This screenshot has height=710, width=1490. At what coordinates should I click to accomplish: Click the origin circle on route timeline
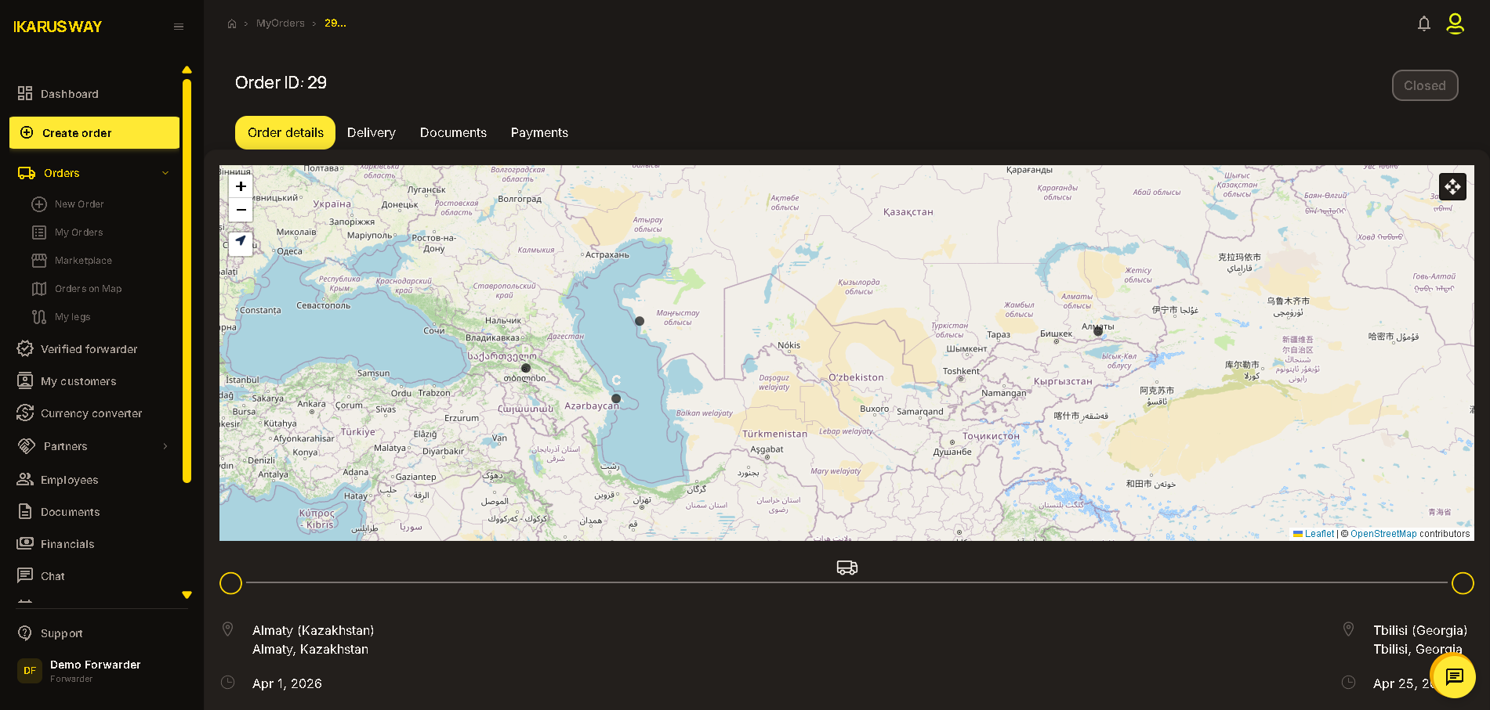coord(230,583)
